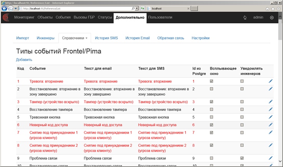This screenshot has height=167, width=283.
Task: Enable notify engineers for row 4
Action: (242, 109)
